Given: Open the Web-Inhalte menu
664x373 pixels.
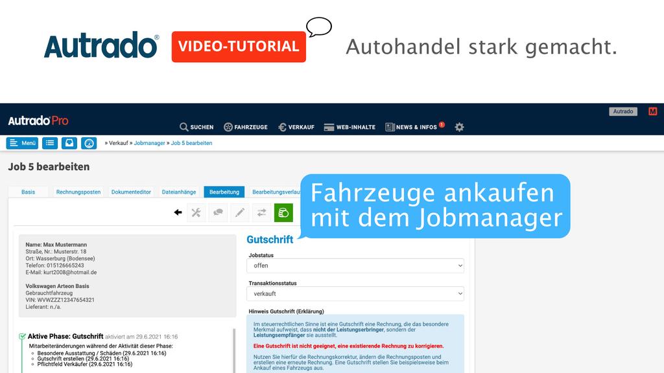Looking at the screenshot, I should [x=350, y=127].
